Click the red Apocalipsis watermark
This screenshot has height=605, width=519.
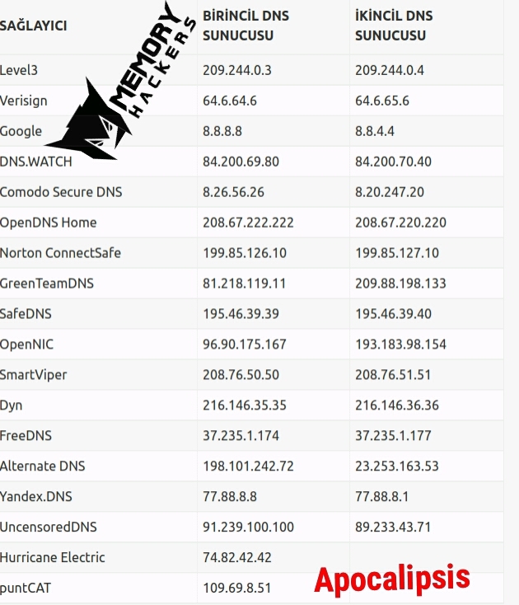pos(392,579)
